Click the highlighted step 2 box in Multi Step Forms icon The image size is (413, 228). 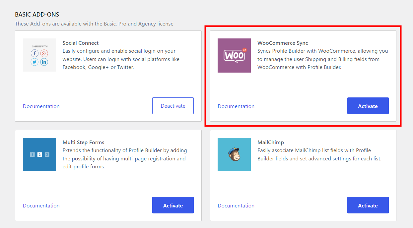pos(39,154)
